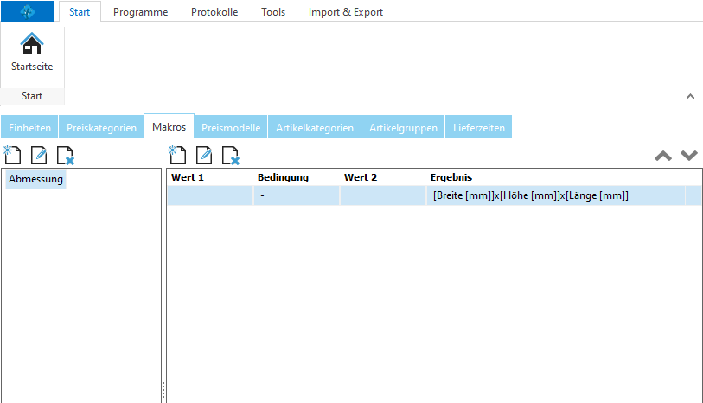Viewport: 703px width, 403px height.
Task: Open the Protokolle ribbon tab
Action: tap(214, 12)
